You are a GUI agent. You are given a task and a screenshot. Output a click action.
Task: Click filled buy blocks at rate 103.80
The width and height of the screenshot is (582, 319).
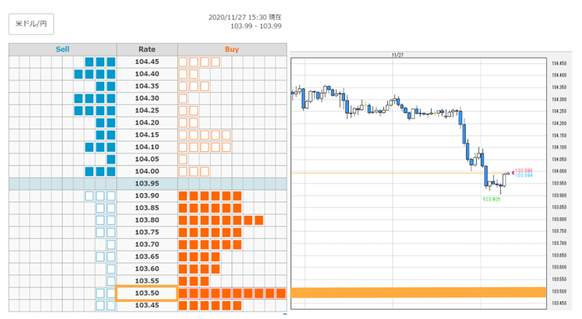click(221, 221)
